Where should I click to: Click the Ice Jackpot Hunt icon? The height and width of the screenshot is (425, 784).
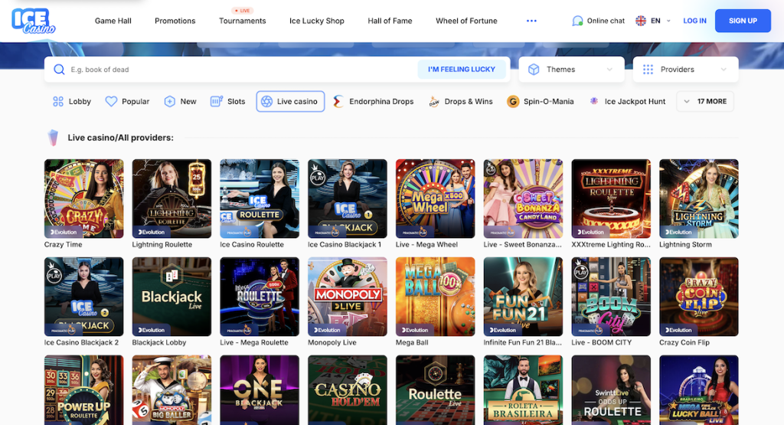pyautogui.click(x=594, y=101)
